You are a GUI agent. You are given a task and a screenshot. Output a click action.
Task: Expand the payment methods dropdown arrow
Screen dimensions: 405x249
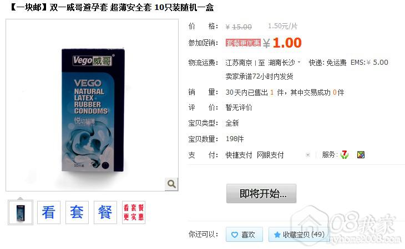click(x=307, y=155)
